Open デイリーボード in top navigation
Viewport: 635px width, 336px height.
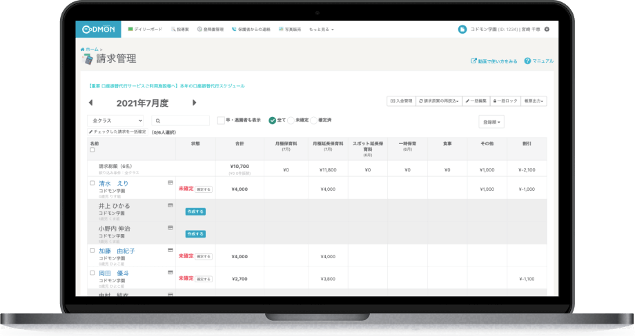[145, 30]
